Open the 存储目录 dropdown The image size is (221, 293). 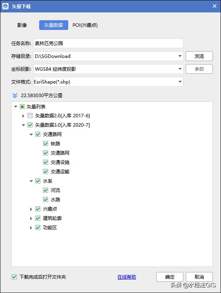click(180, 56)
